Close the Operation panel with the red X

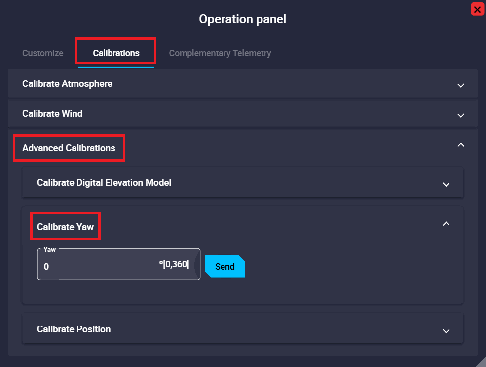[x=477, y=9]
